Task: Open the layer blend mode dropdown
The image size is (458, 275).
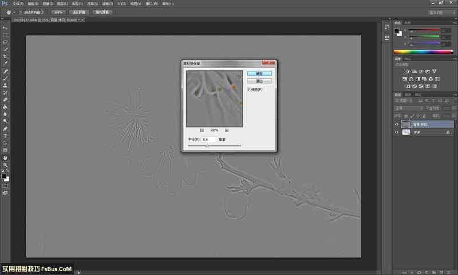Action: [x=408, y=108]
